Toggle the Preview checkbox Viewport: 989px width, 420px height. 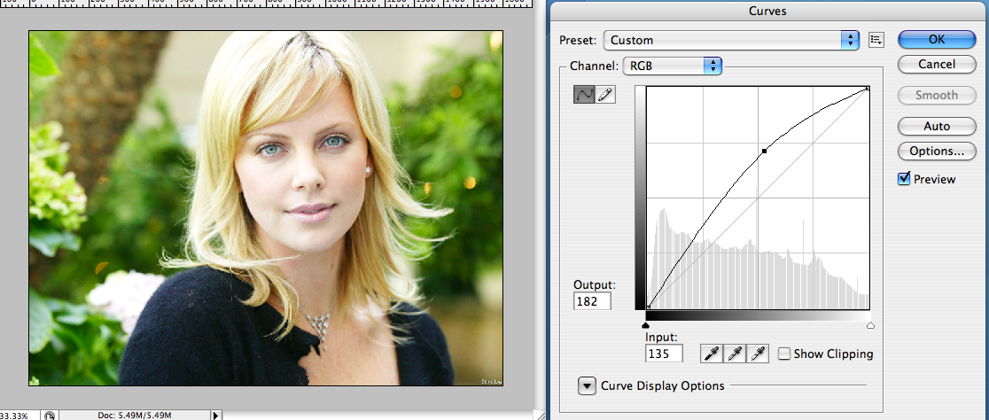click(904, 179)
